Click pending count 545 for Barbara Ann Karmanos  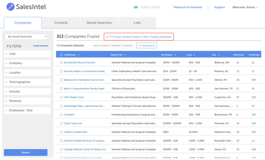click(x=254, y=80)
